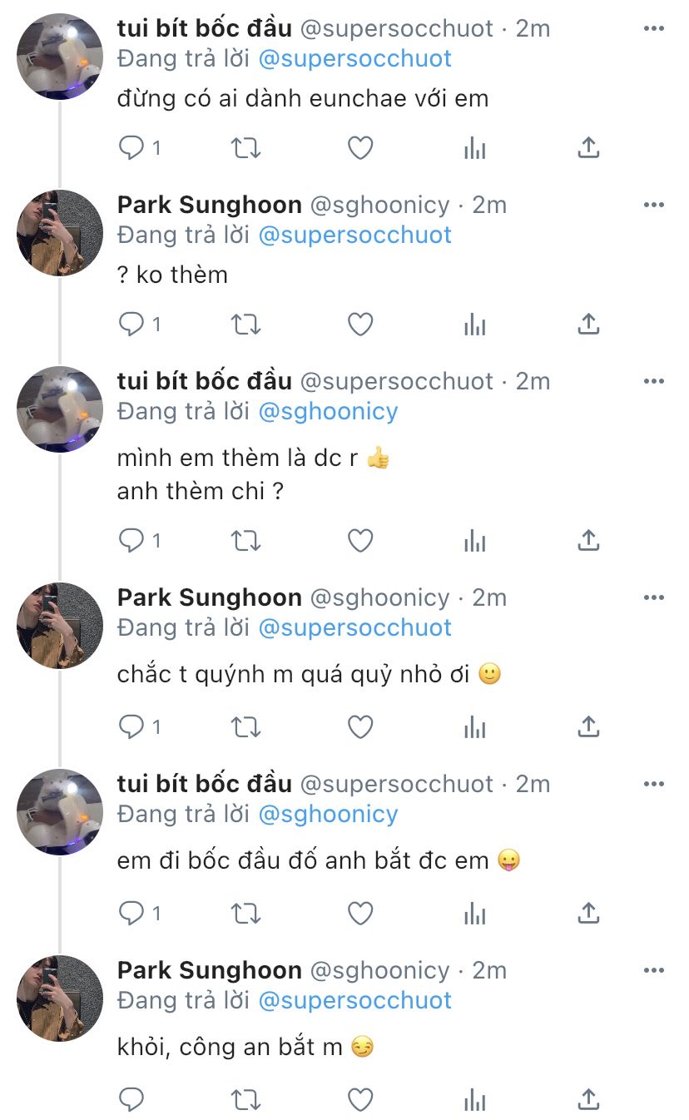Open @sghoonicy mention above 'mình em thèm'

pyautogui.click(x=328, y=411)
